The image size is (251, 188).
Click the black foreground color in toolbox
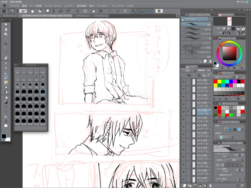4,136
